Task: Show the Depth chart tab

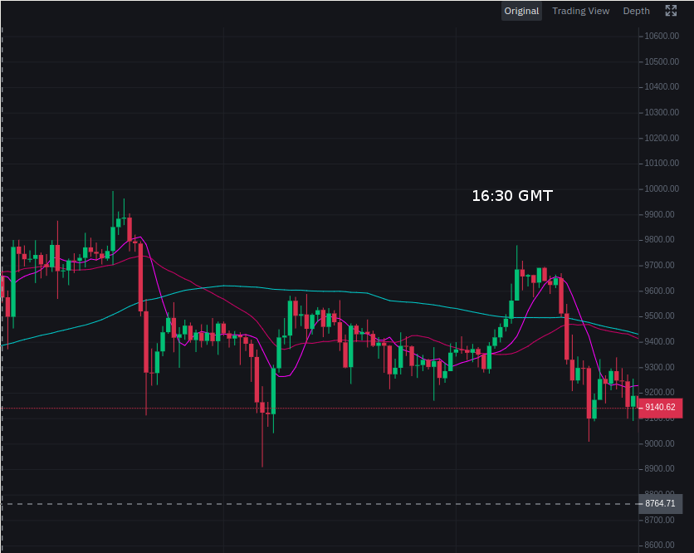Action: click(x=636, y=11)
